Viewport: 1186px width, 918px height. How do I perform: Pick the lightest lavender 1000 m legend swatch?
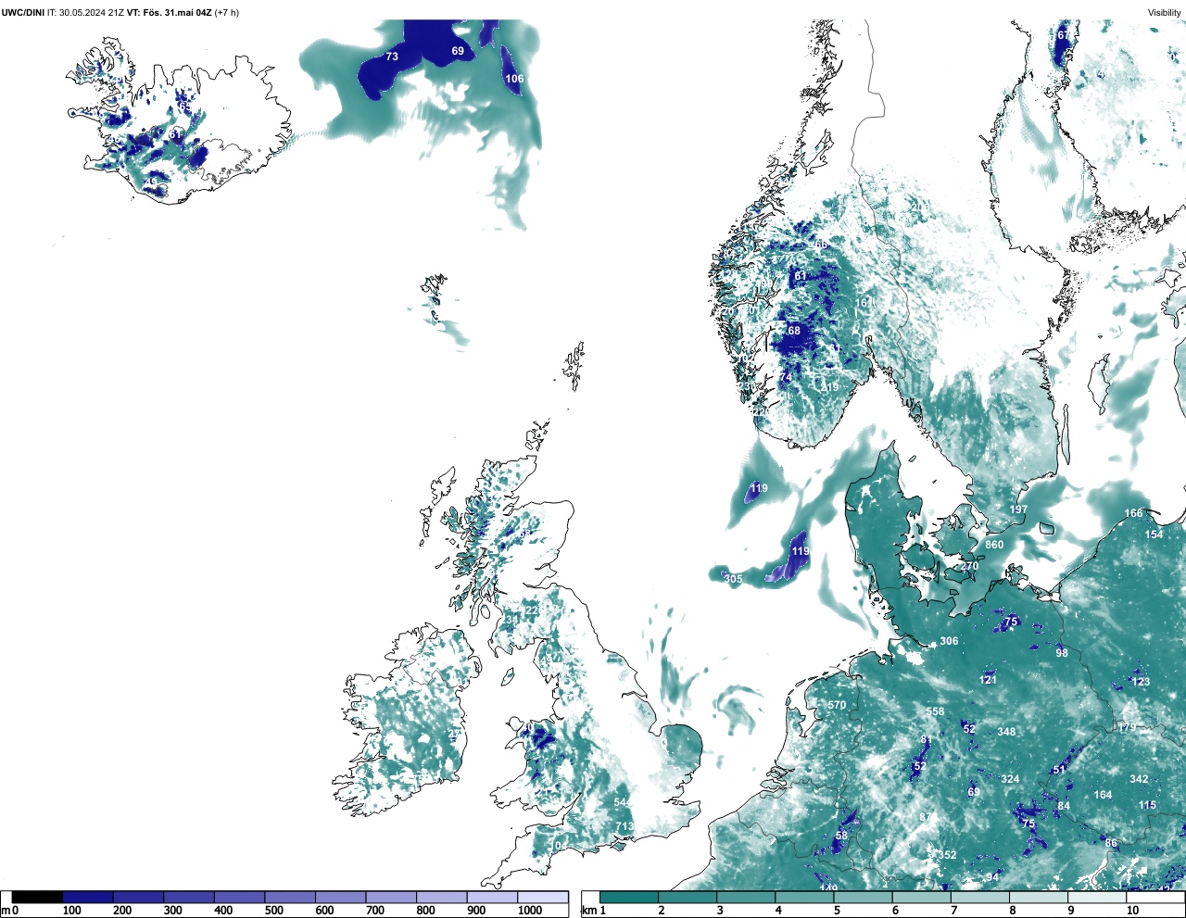click(542, 897)
